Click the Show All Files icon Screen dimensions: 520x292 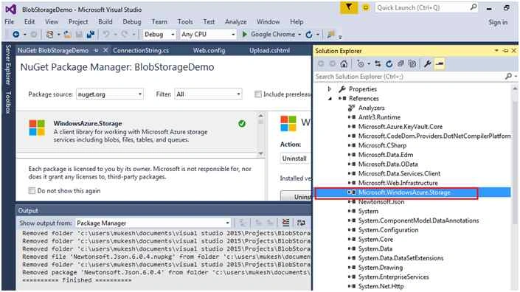tap(412, 64)
